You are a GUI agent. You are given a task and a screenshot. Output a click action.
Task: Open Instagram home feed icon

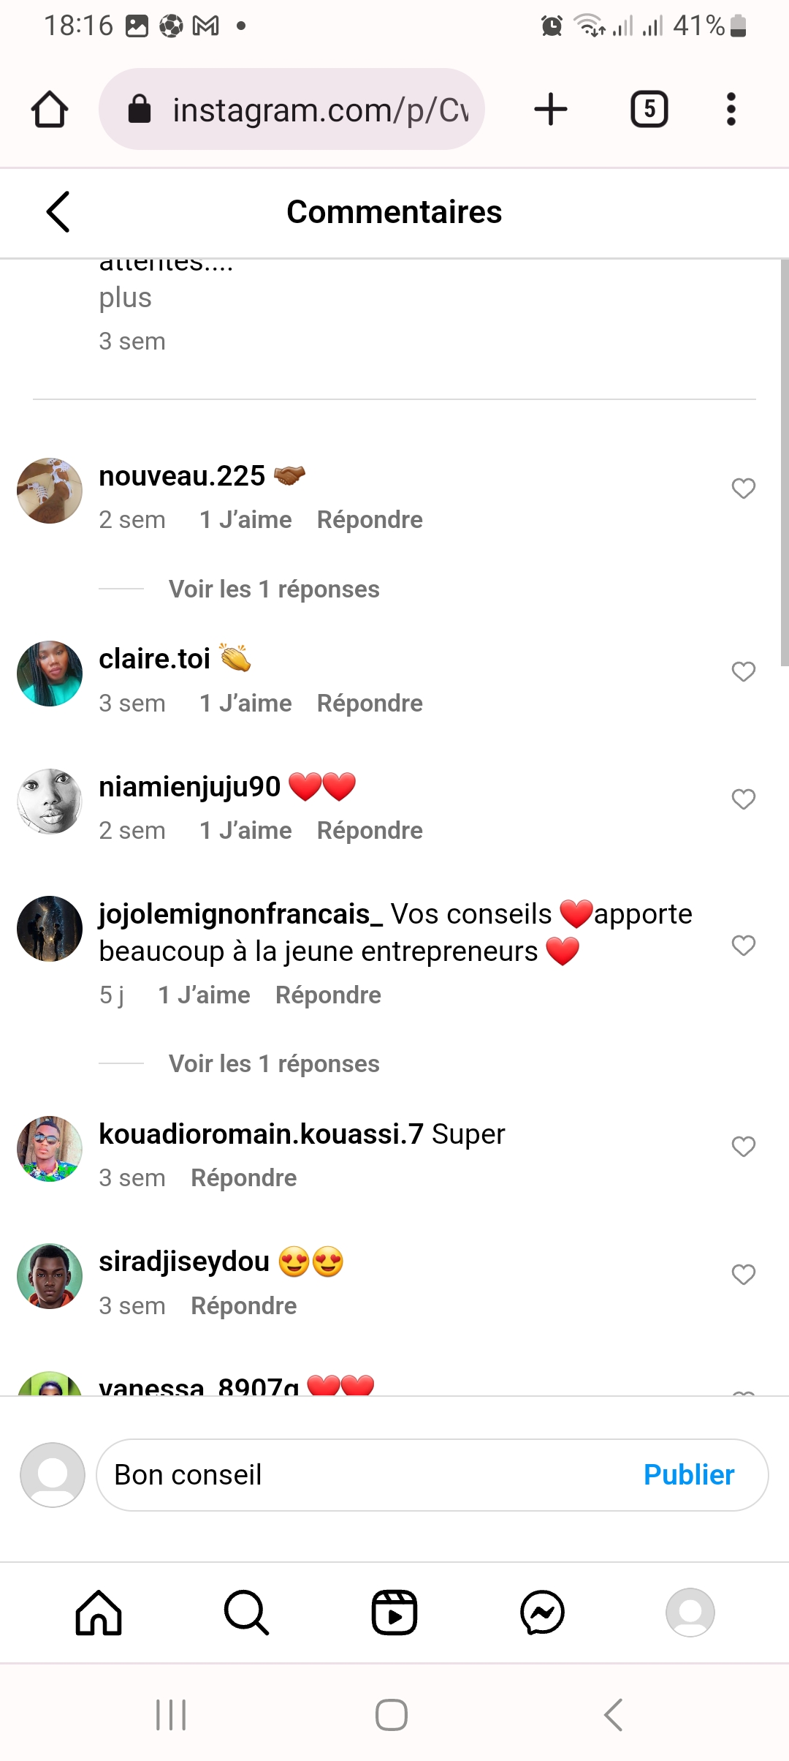tap(99, 1613)
